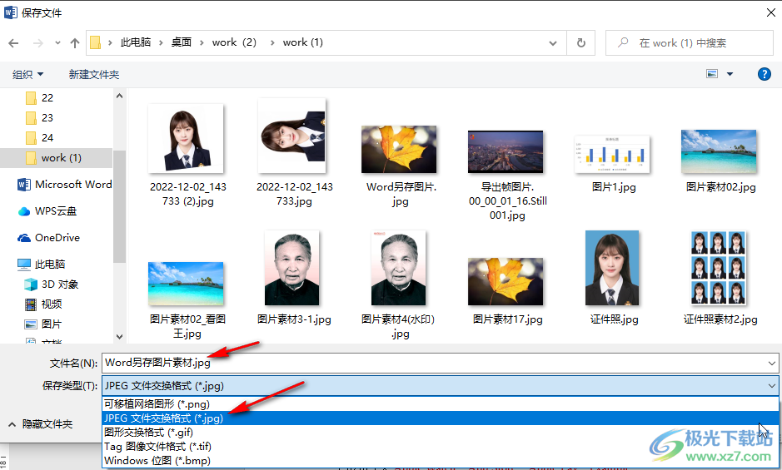Go up one folder level

pyautogui.click(x=75, y=43)
